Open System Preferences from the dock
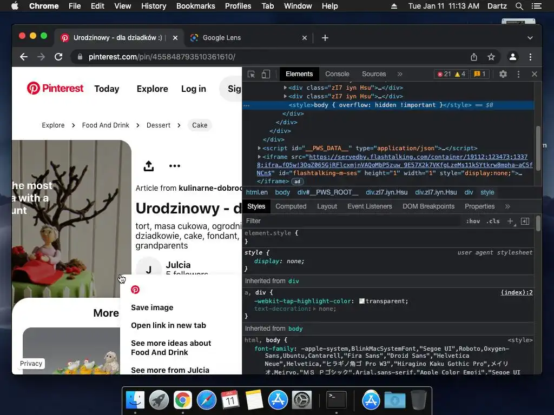Image resolution: width=554 pixels, height=415 pixels. (x=301, y=400)
